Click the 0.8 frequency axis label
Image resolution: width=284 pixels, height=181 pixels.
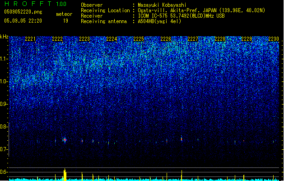click(x=4, y=127)
